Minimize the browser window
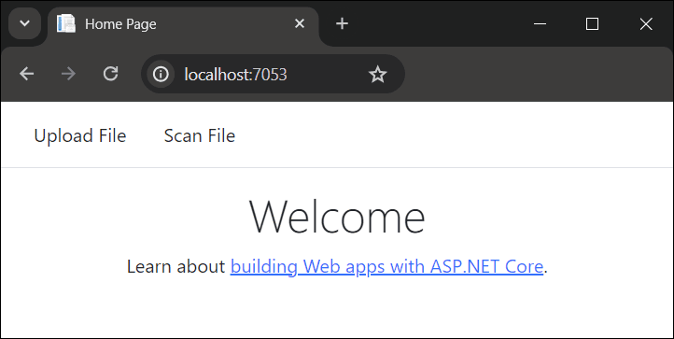674x339 pixels. 540,23
